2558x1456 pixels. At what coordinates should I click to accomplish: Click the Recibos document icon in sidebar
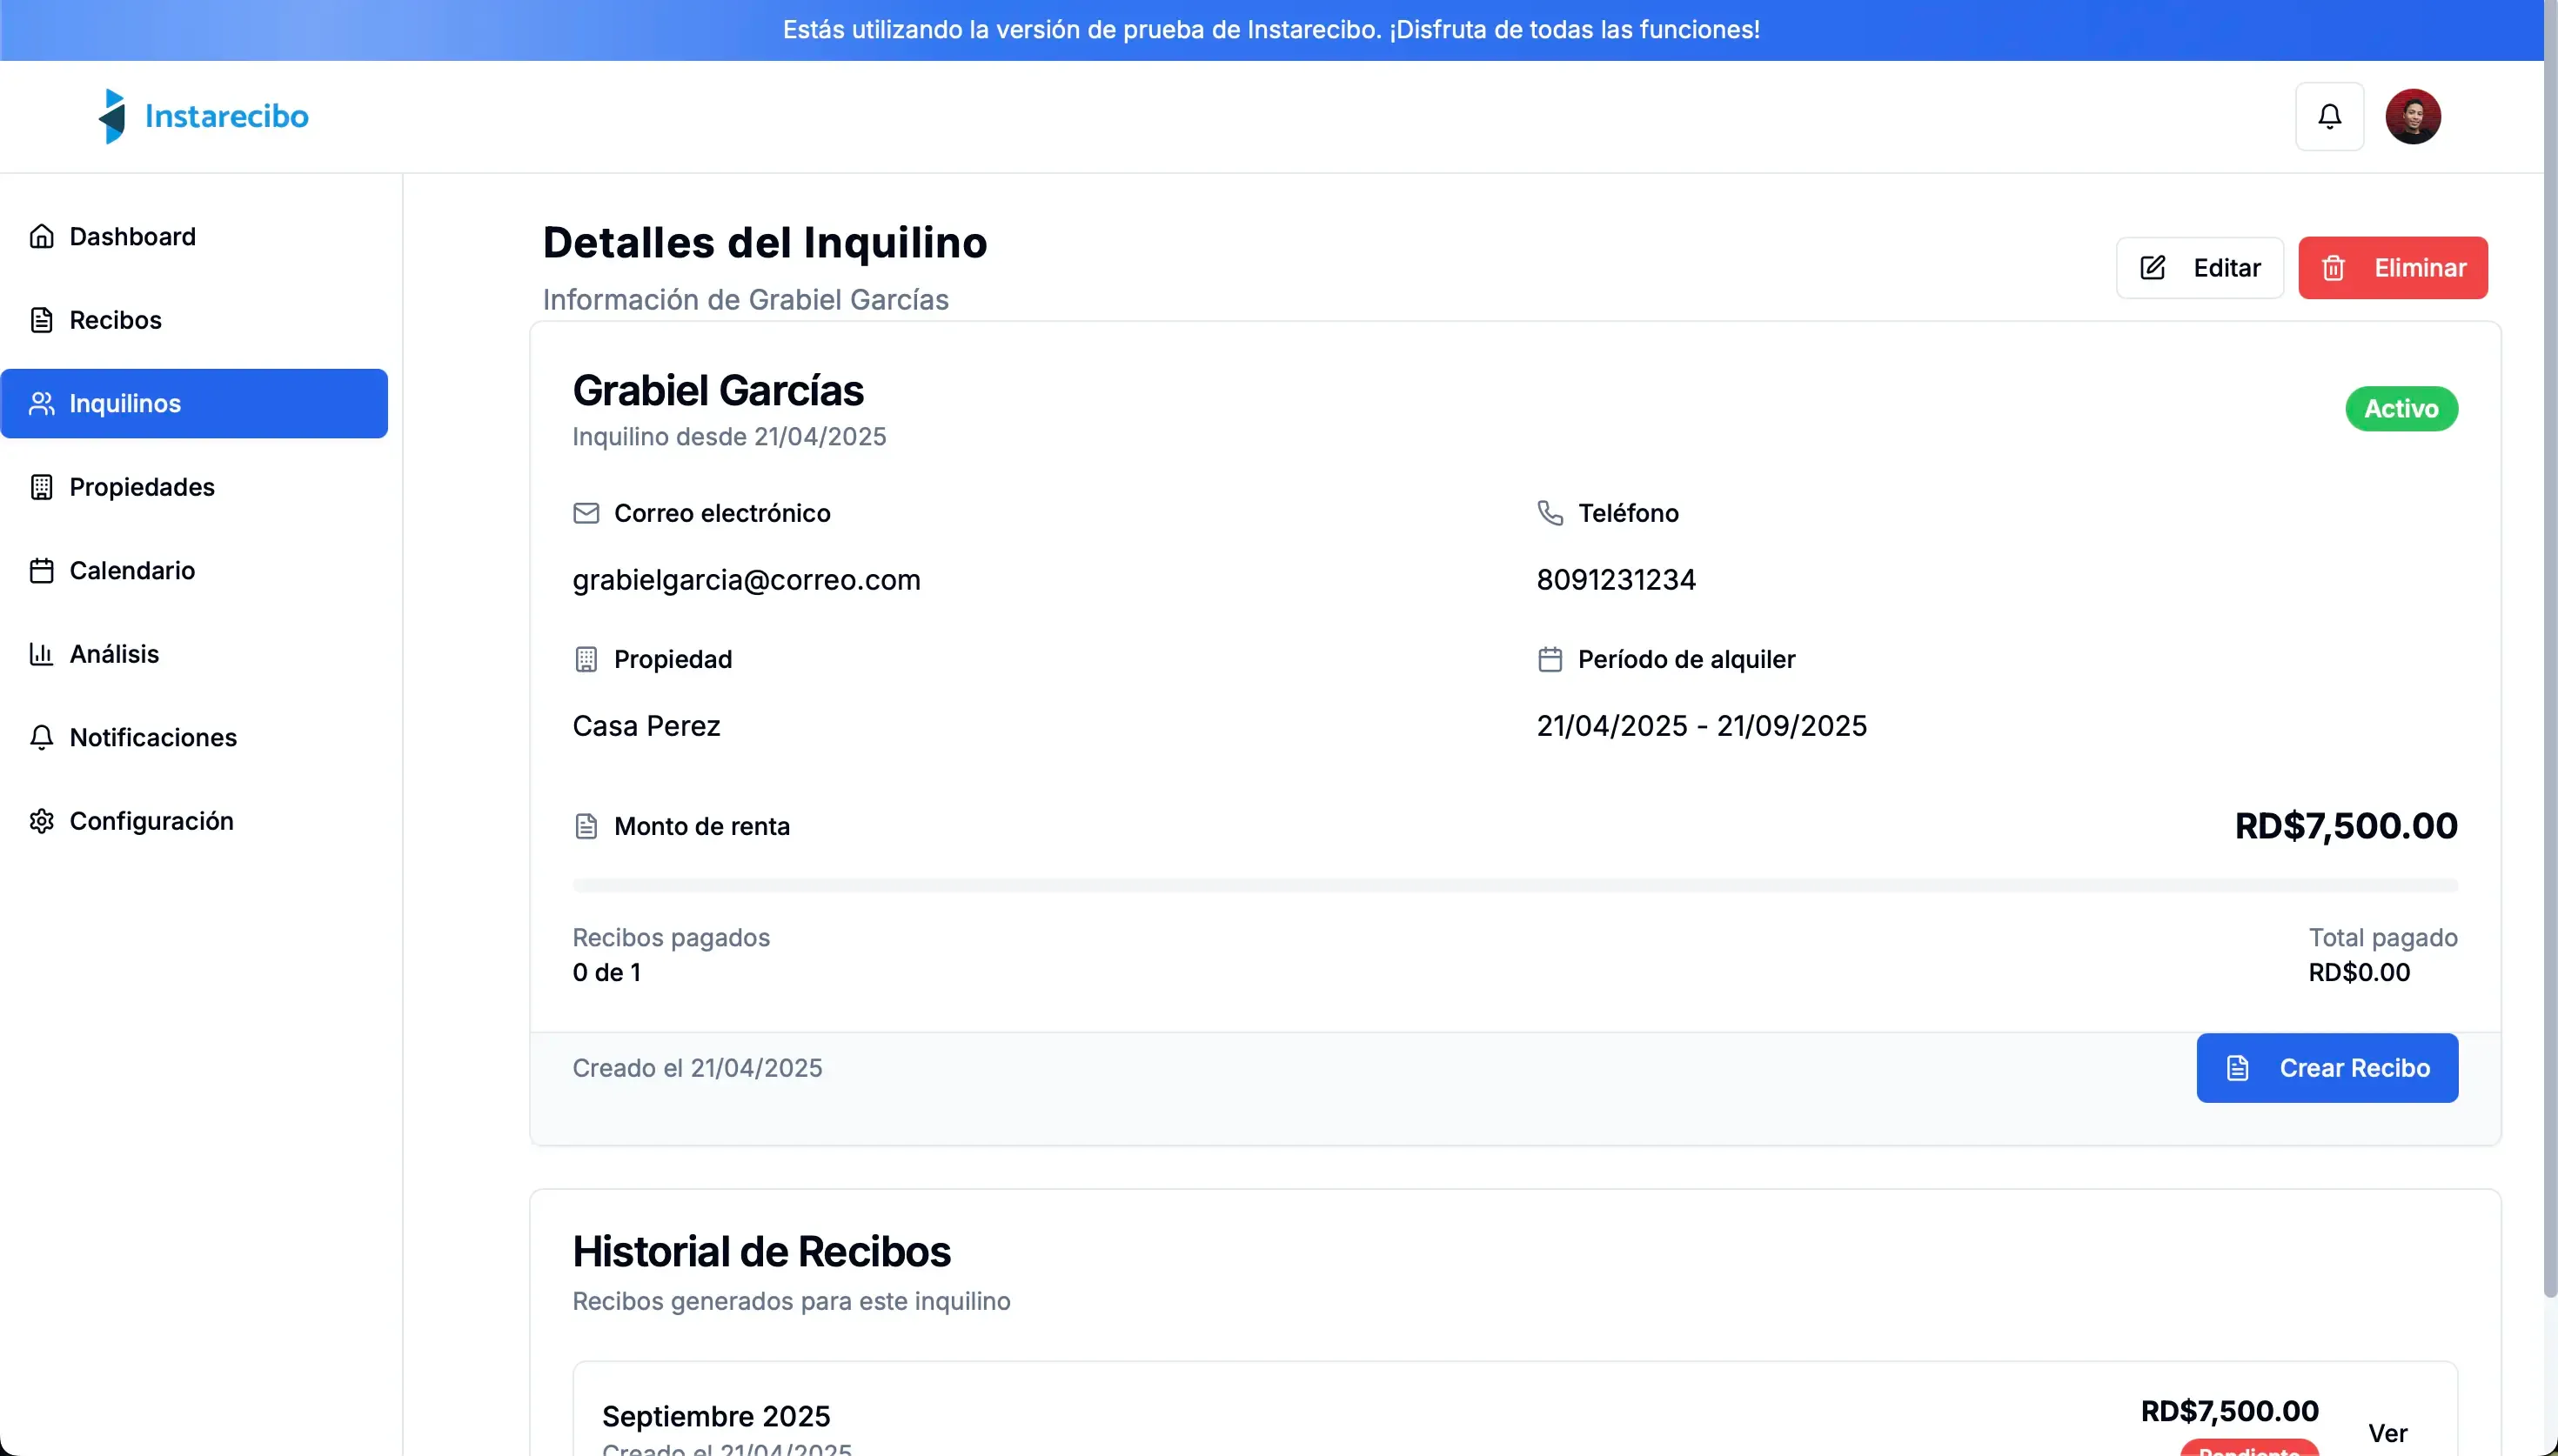[41, 320]
